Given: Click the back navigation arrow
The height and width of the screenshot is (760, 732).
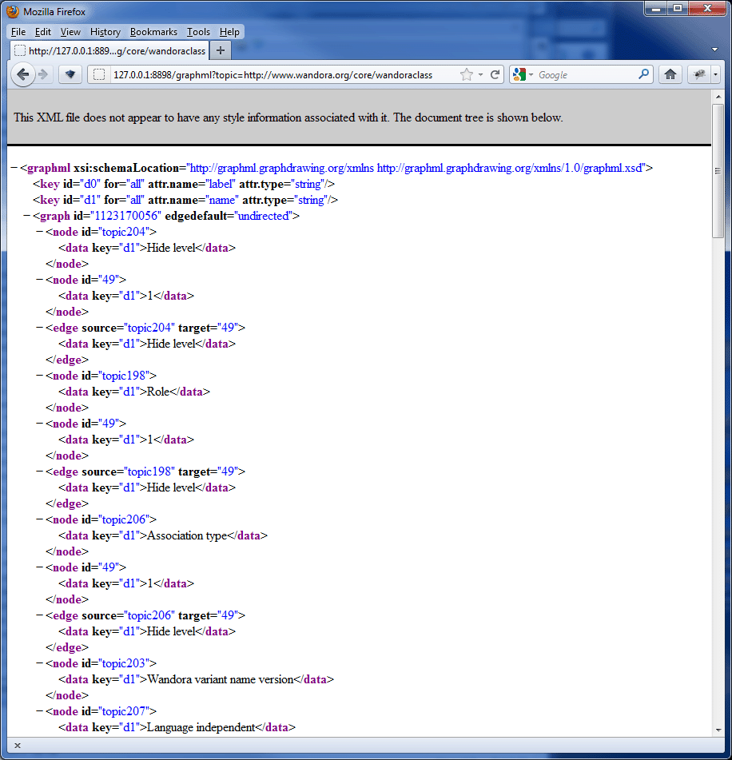Looking at the screenshot, I should (23, 74).
